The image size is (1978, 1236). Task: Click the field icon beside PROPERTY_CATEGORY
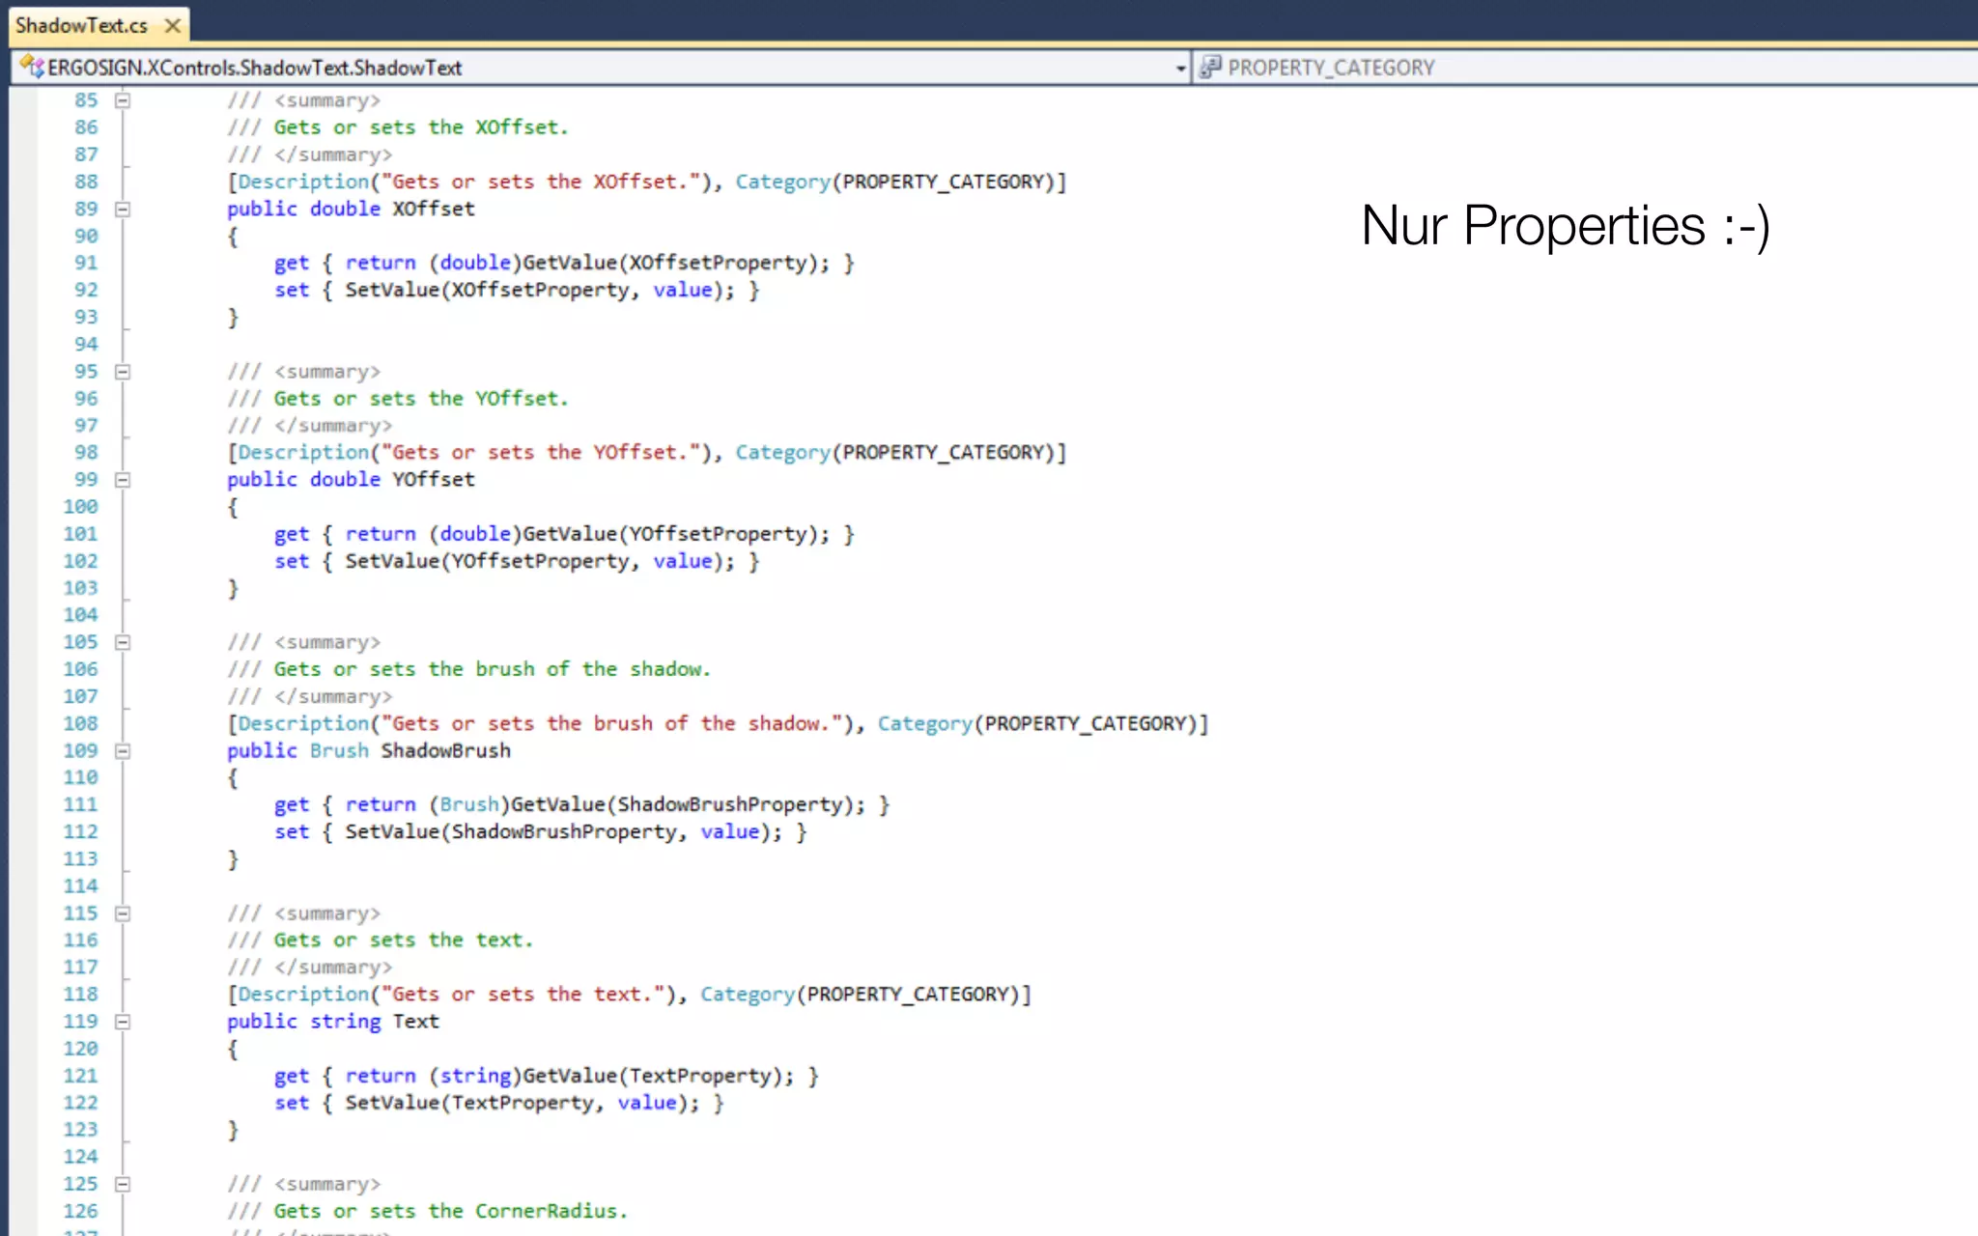(1210, 67)
